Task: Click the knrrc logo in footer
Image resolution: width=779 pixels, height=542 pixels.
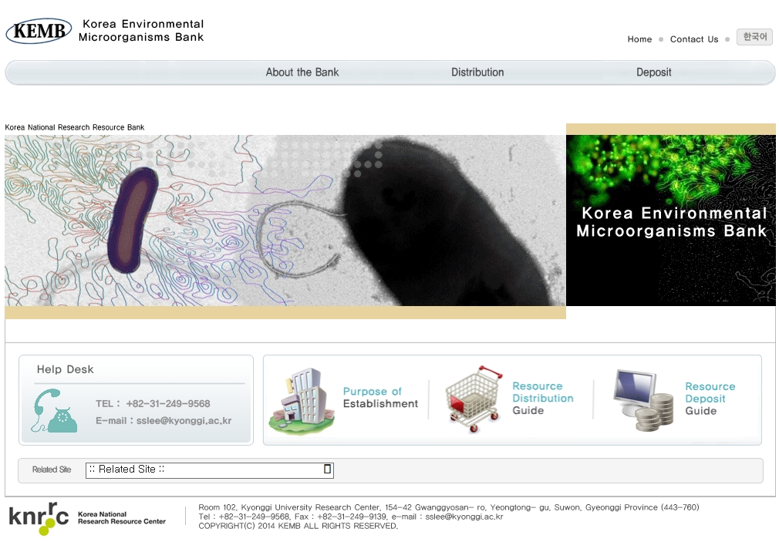Action: 39,519
